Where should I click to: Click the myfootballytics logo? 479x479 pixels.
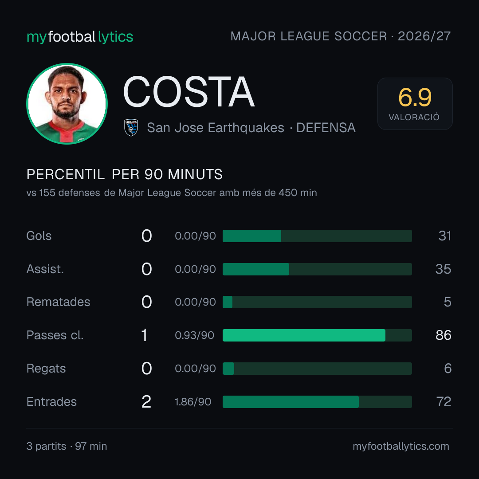[80, 37]
